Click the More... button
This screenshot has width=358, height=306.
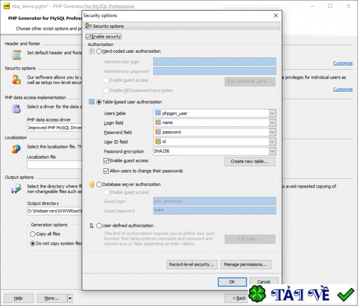coord(52,298)
